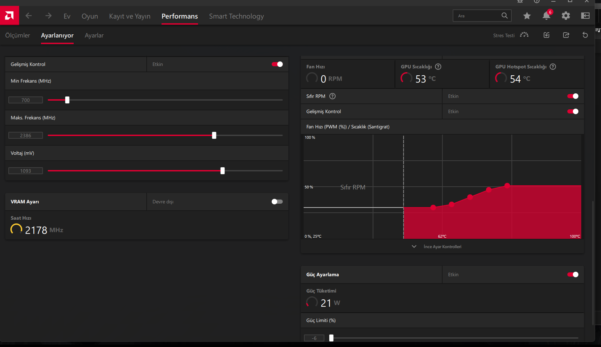Switch to the Ölçümler subtab
601x347 pixels.
17,35
